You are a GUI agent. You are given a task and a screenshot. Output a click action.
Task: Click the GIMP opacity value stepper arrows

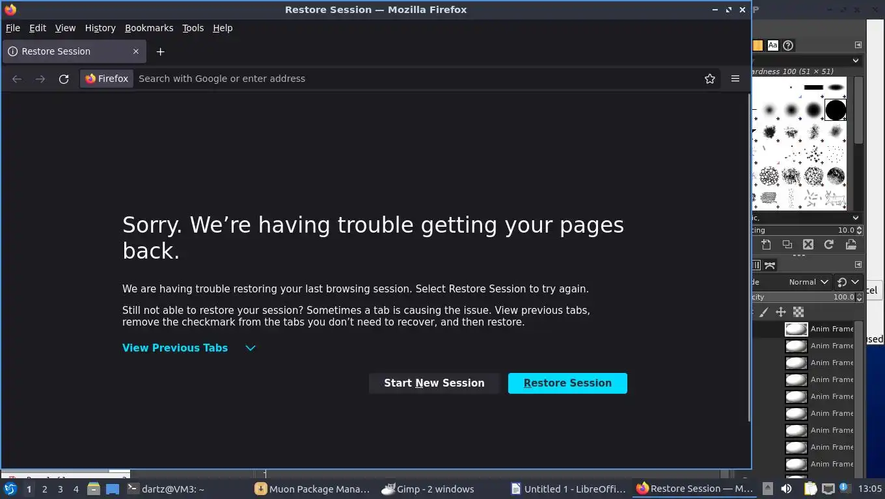(x=859, y=297)
